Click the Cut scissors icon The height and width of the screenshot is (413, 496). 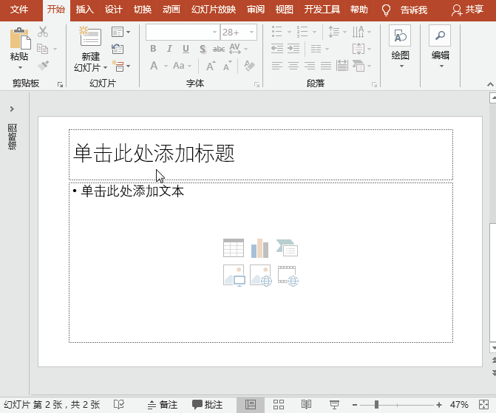coord(43,32)
